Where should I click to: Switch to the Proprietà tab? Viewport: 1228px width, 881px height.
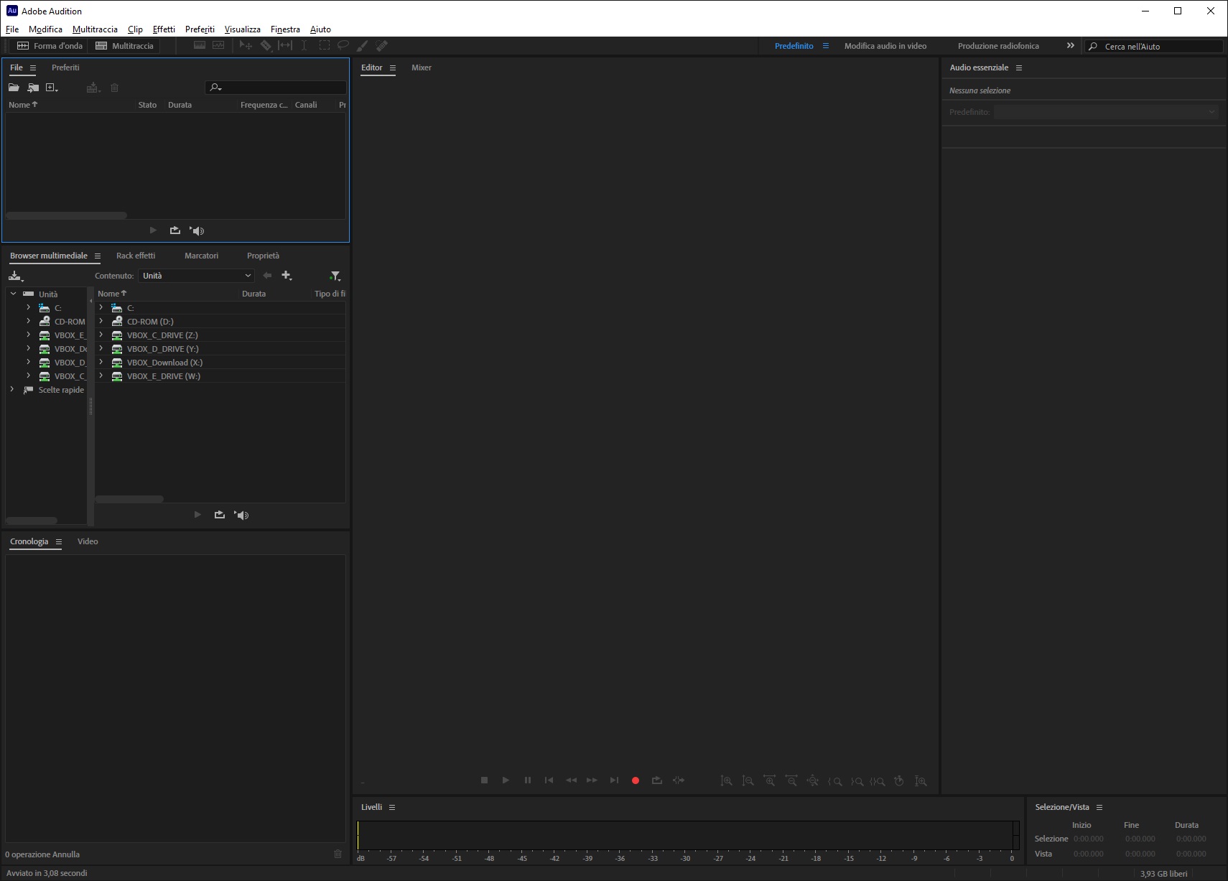(263, 256)
